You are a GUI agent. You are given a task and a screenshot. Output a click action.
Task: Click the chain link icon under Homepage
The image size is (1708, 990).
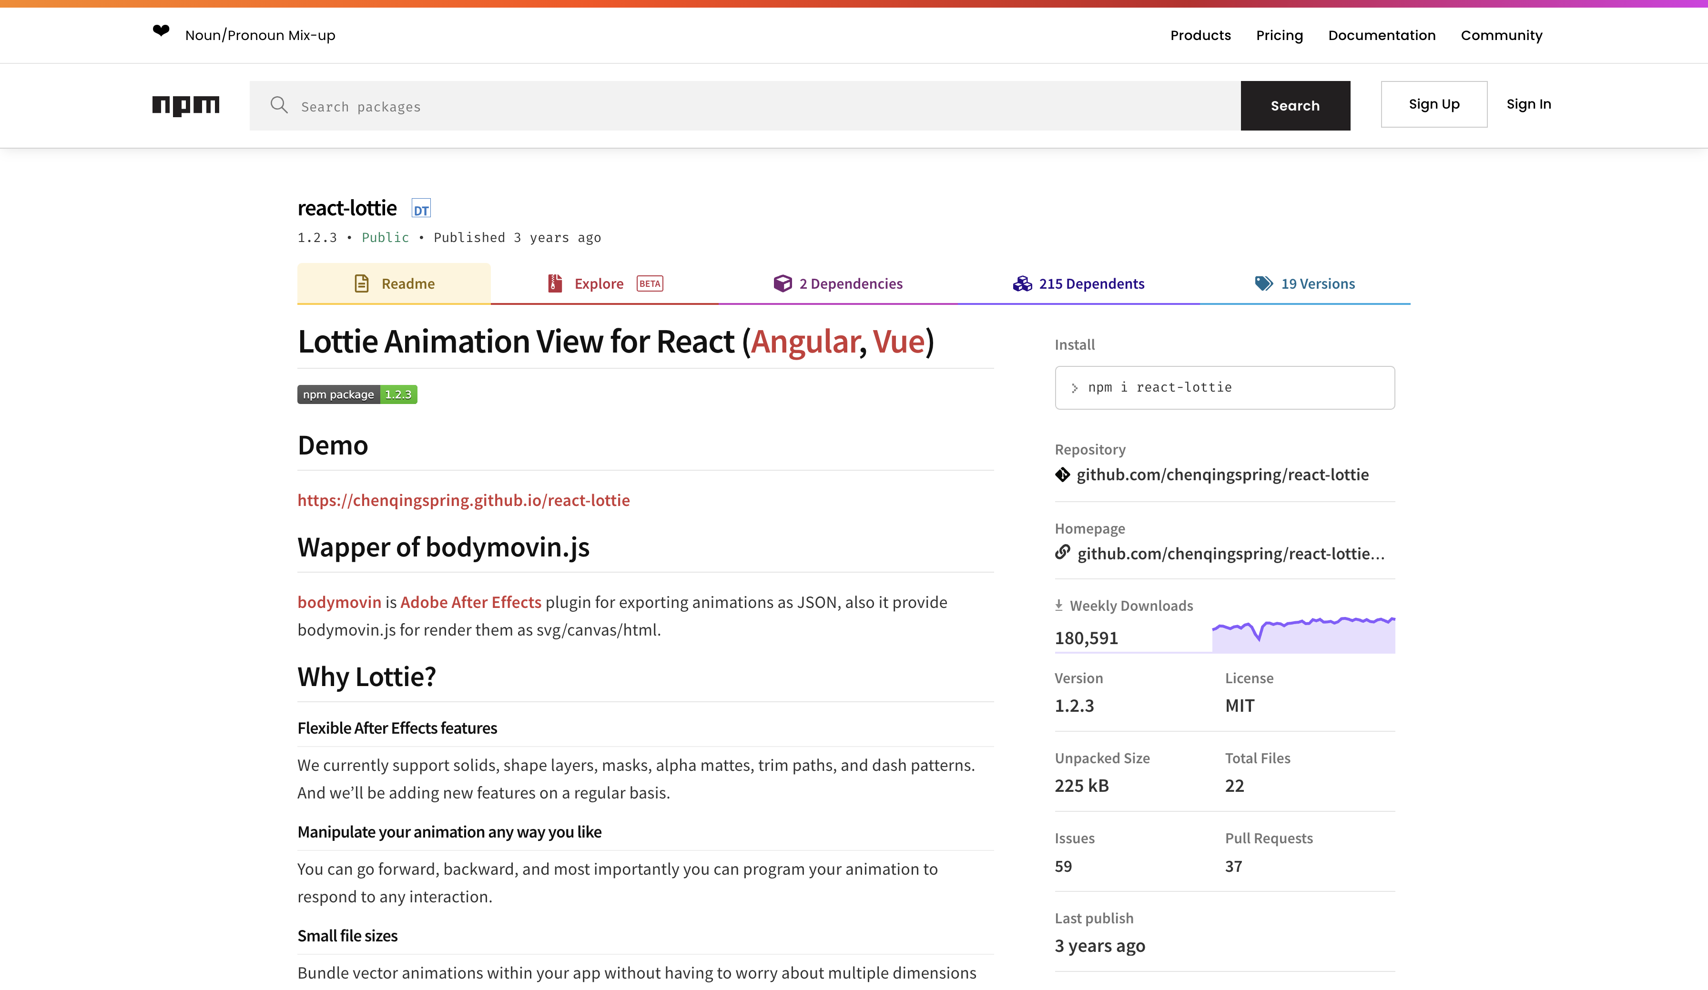[1062, 553]
